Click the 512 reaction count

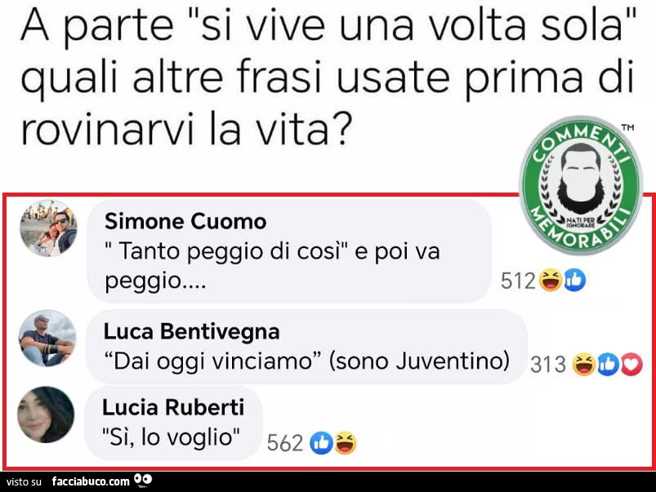pyautogui.click(x=518, y=281)
